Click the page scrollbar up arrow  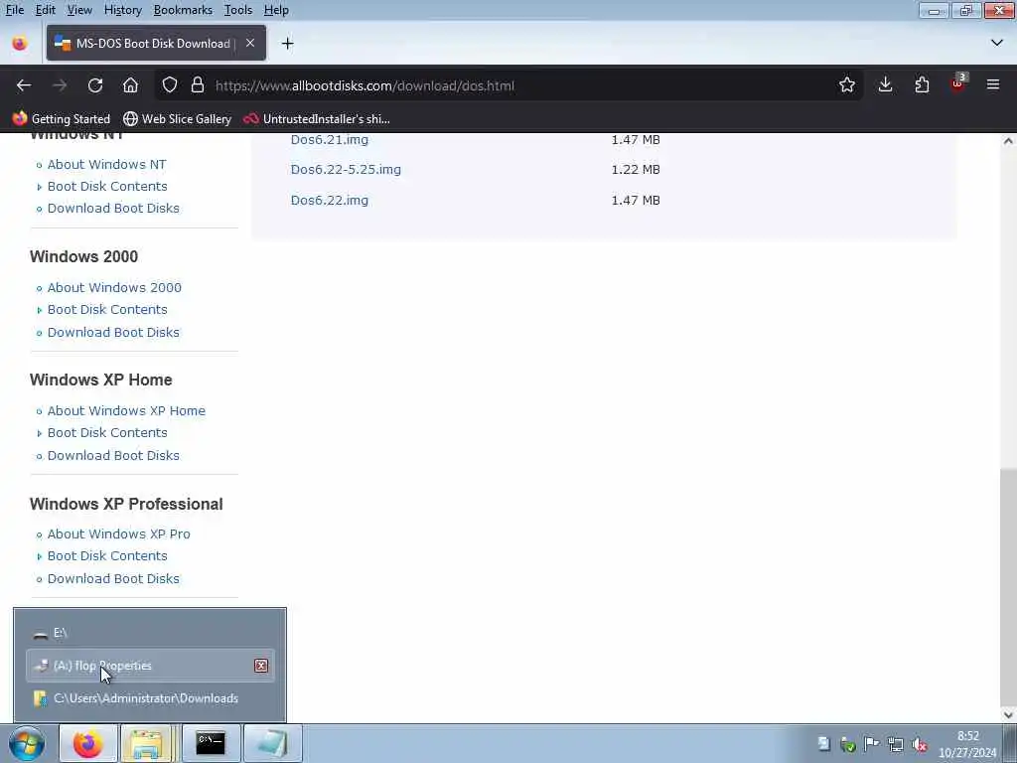coord(1008,141)
